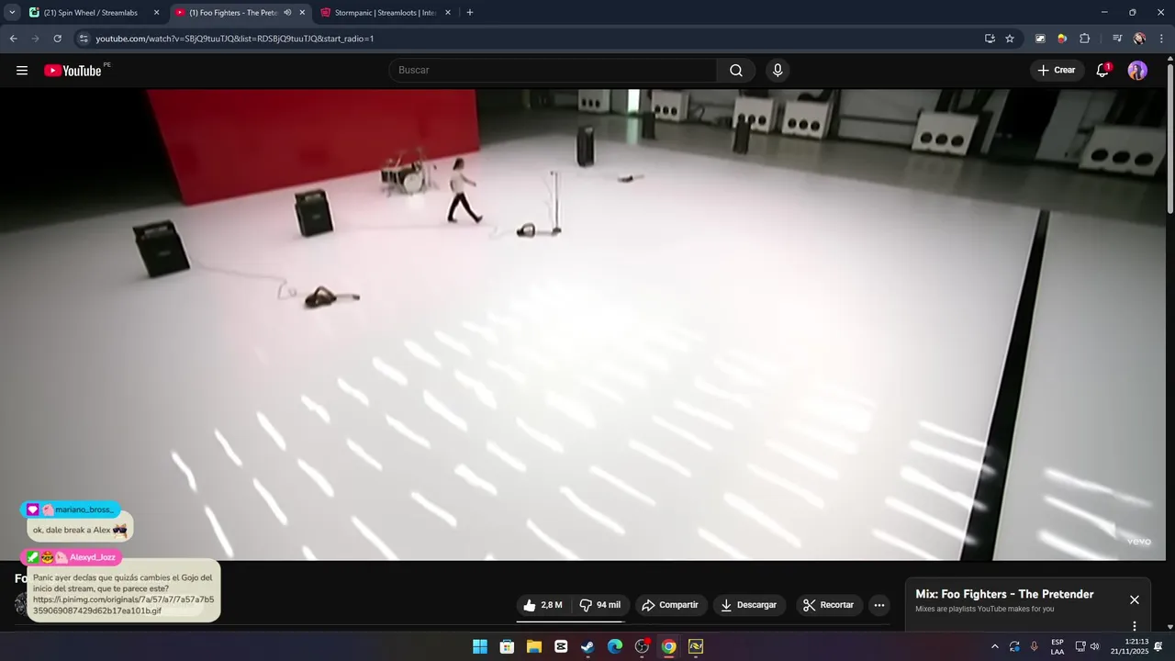This screenshot has width=1175, height=661.
Task: Open the media controls icon in toolbar
Action: point(1117,39)
